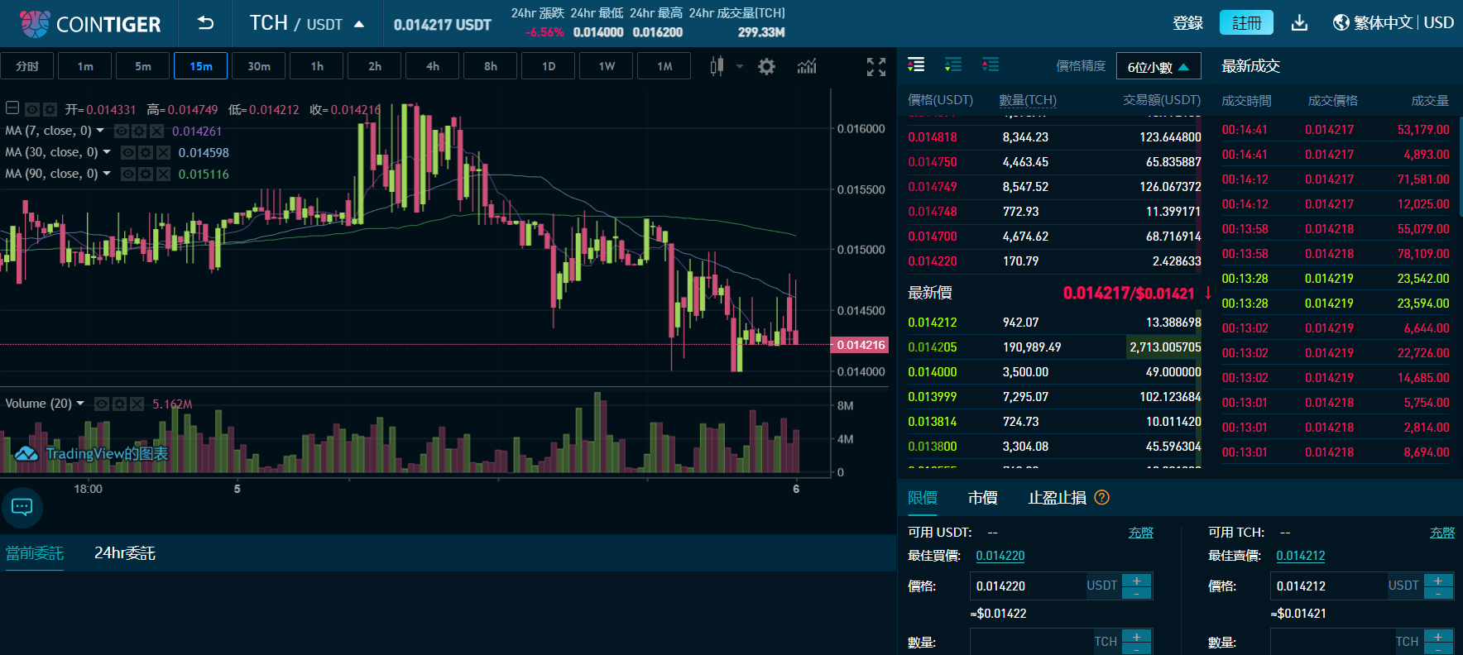Remove the MA 7 indicator

click(x=156, y=131)
